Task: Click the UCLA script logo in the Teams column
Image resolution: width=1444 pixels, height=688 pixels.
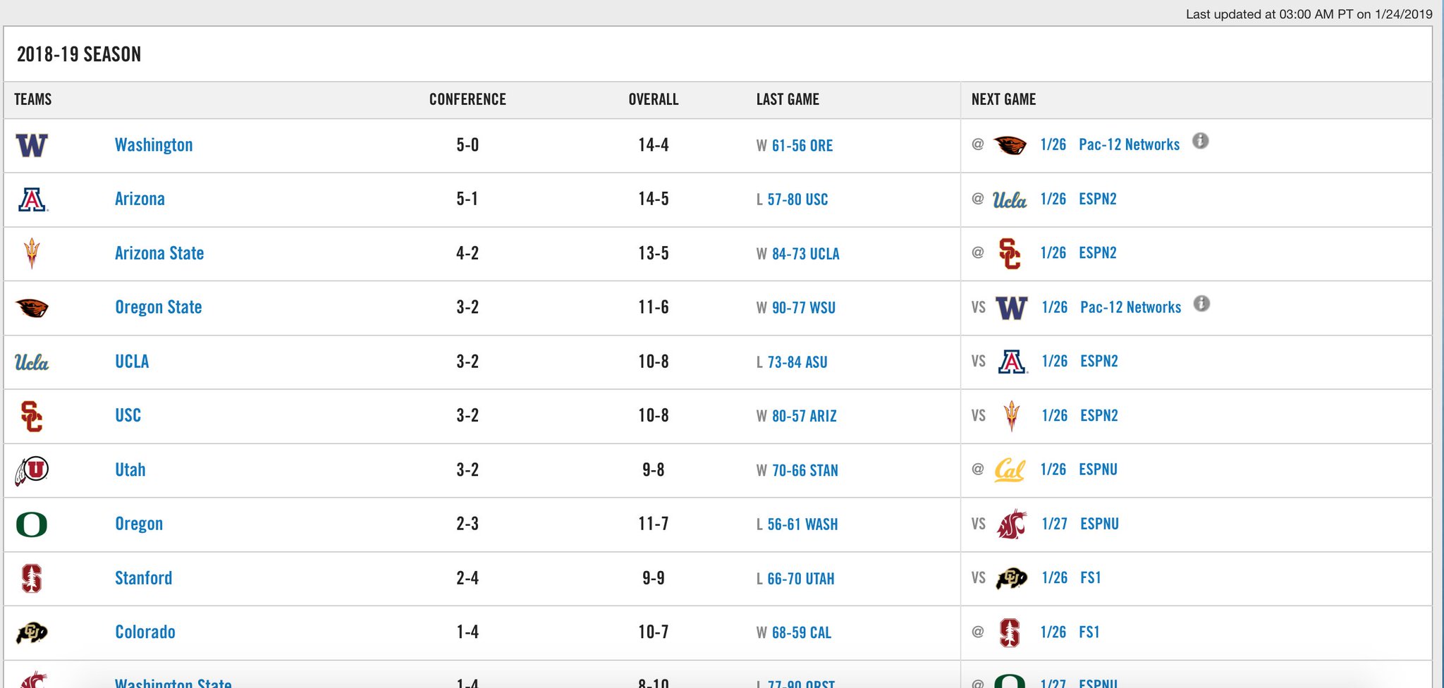Action: 32,362
